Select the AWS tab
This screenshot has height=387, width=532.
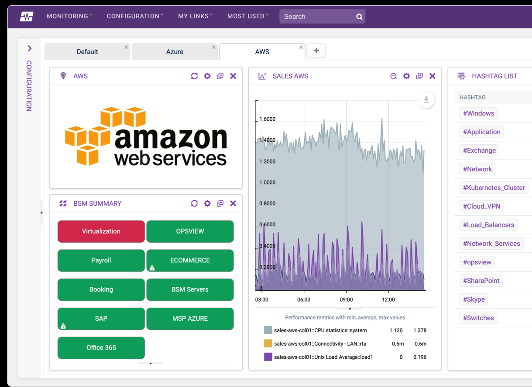262,51
